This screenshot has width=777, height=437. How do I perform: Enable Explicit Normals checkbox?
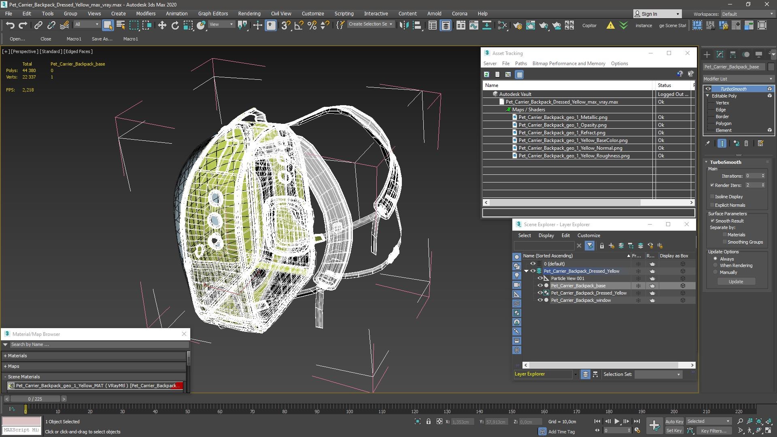pos(712,205)
